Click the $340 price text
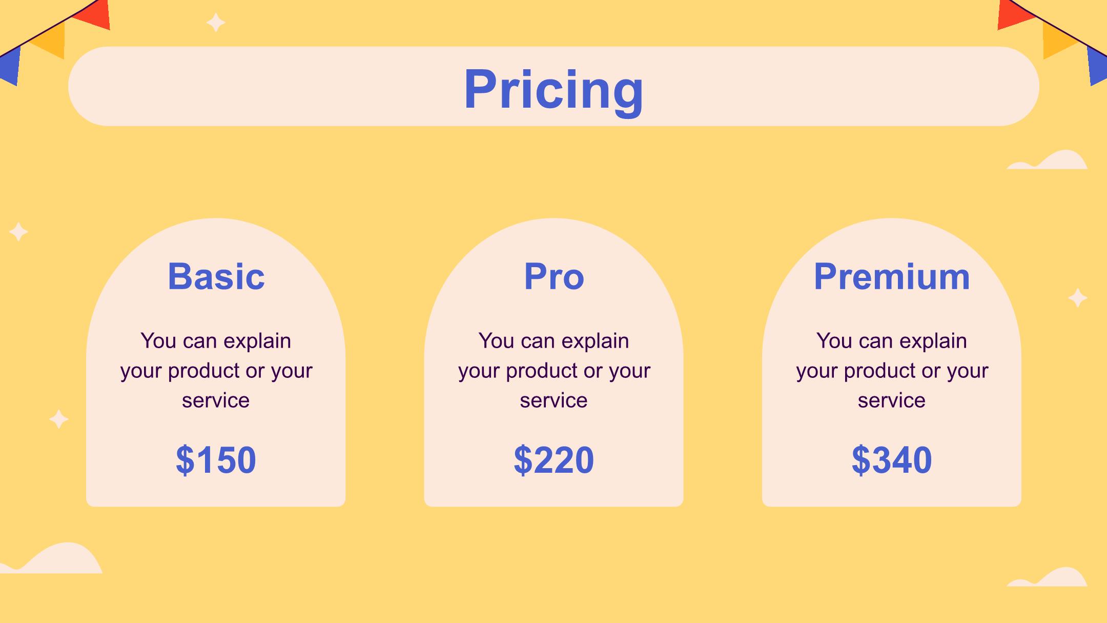Viewport: 1107px width, 623px height. click(x=892, y=460)
